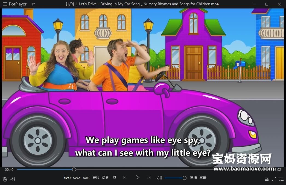
Task: Click the elapsed time 00:40
Action: point(9,170)
